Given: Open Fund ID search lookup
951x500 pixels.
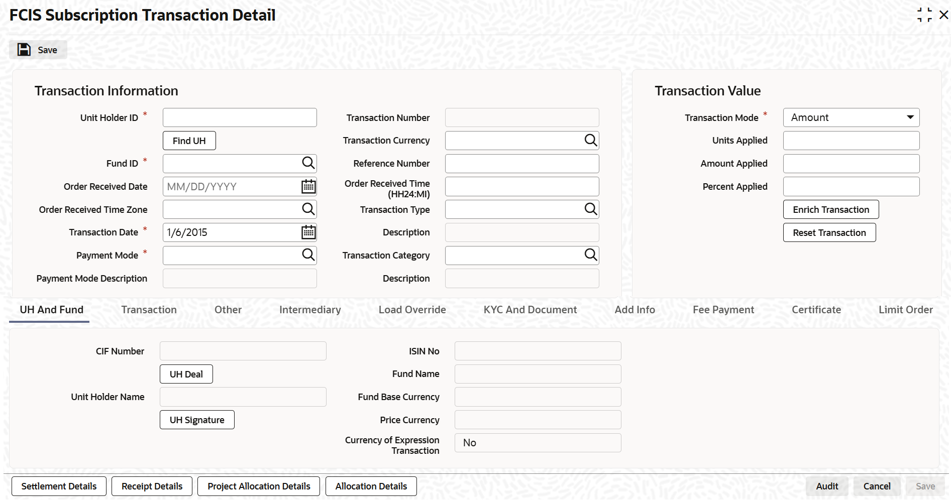Looking at the screenshot, I should pos(308,163).
